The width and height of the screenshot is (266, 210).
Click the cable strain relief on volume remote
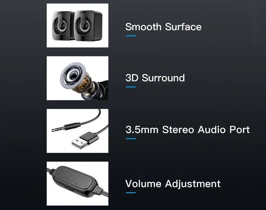click(98, 190)
